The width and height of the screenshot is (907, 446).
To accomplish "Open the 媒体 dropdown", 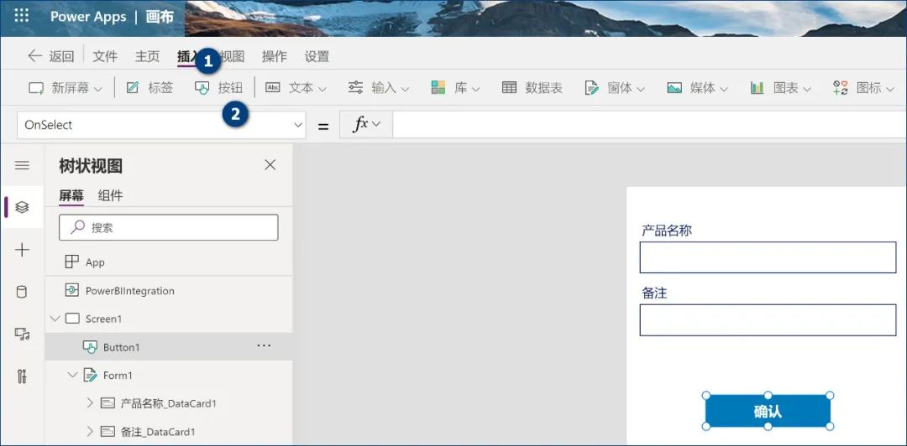I will [x=697, y=88].
